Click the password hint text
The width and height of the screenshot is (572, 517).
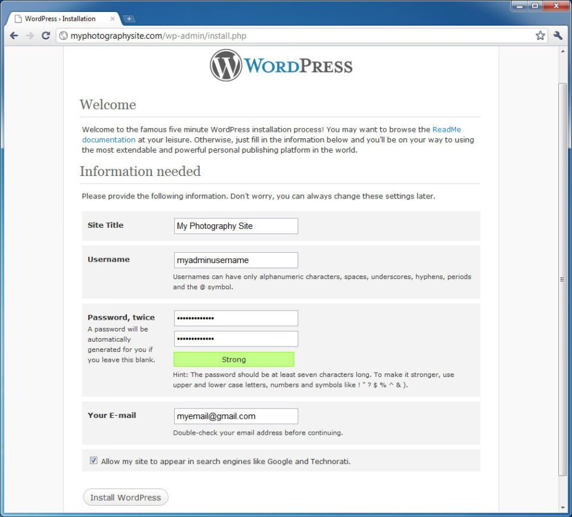(313, 380)
